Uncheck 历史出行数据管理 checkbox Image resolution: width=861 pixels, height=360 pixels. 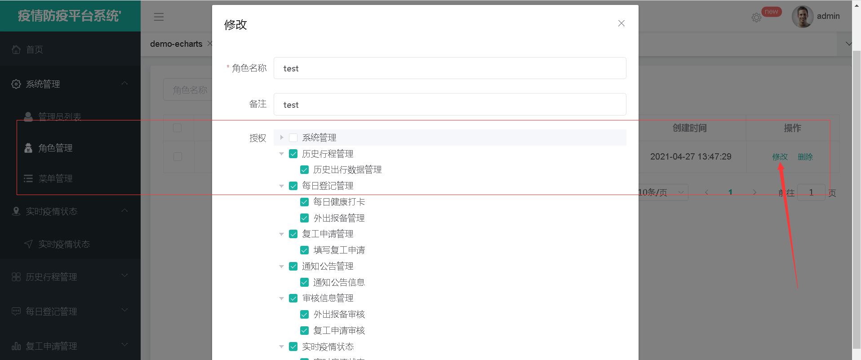coord(304,170)
